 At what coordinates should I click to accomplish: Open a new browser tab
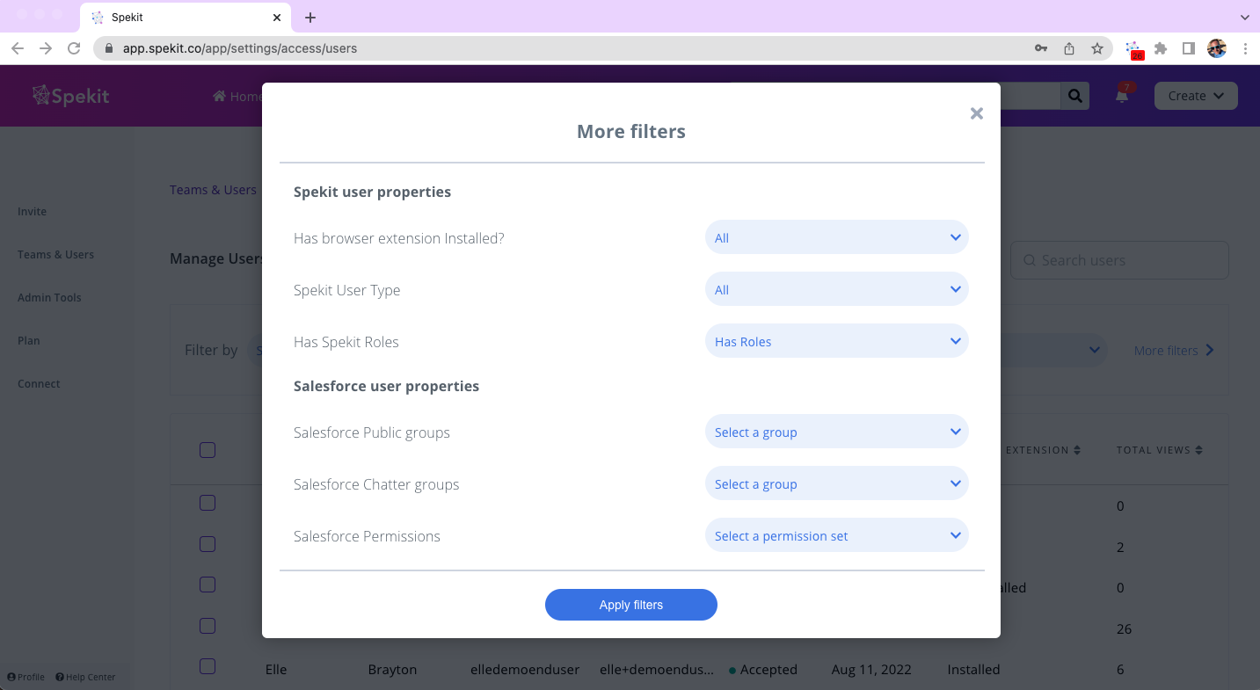pyautogui.click(x=310, y=18)
